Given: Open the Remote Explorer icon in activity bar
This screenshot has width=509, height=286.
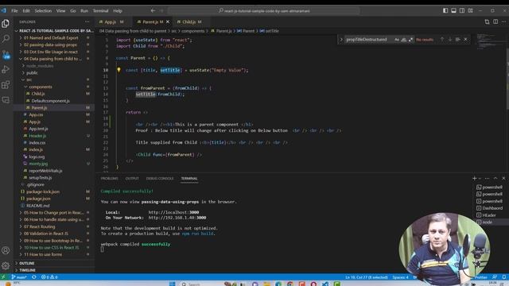Looking at the screenshot, I should (6, 100).
